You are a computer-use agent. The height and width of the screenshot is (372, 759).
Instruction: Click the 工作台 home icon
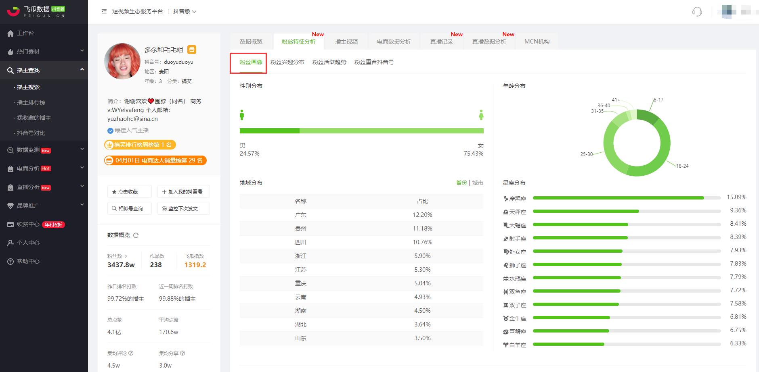click(x=10, y=33)
